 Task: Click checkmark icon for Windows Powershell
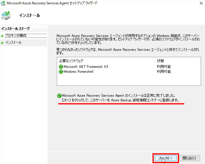pyautogui.click(x=61, y=72)
